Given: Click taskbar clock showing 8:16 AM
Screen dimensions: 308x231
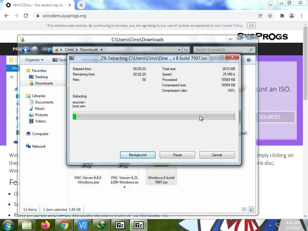Looking at the screenshot, I should [293, 225].
